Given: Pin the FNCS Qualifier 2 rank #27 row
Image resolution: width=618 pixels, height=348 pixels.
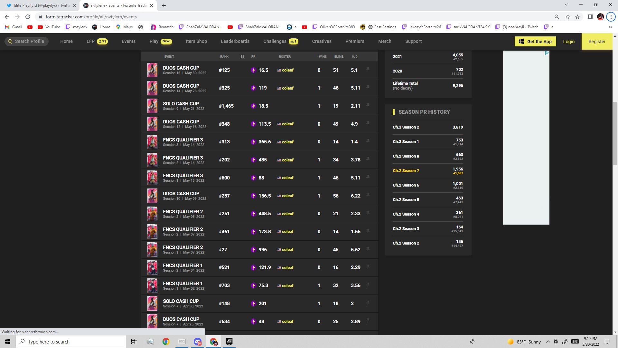Looking at the screenshot, I should coord(368,249).
